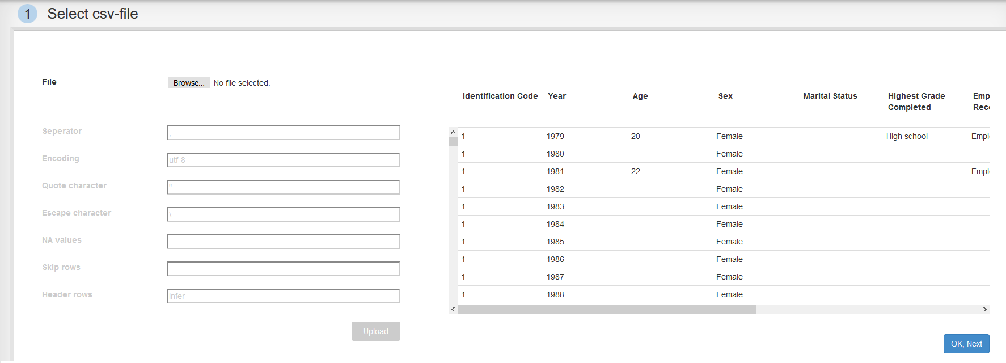
Task: Click the 1980 year cell
Action: click(555, 154)
